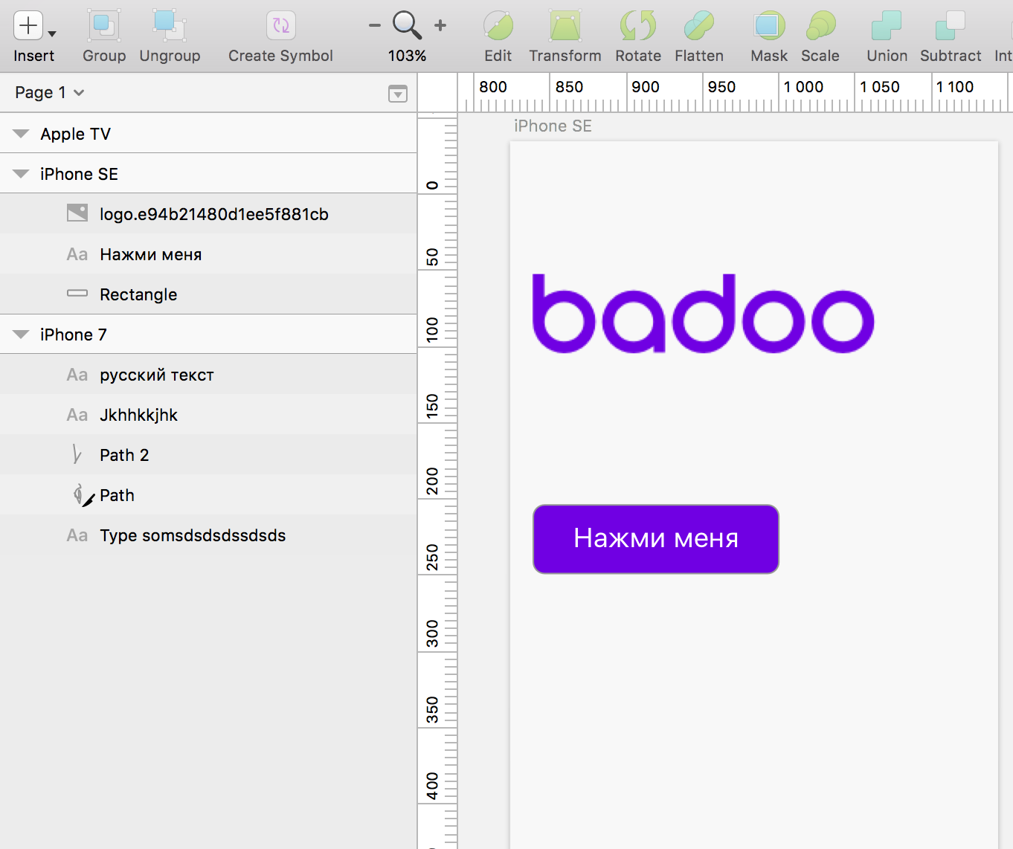The image size is (1013, 849).
Task: Click the Ungroup toolbar icon
Action: point(170,25)
